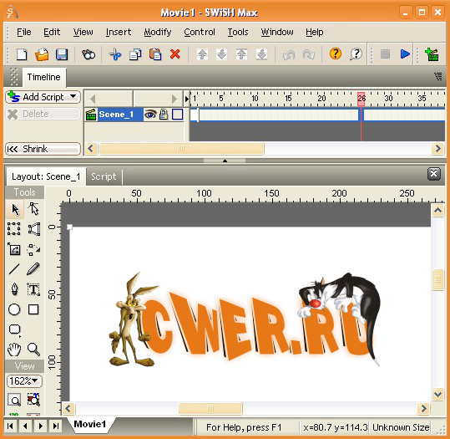Viewport: 450px width, 439px height.
Task: Open the 162% zoom dropdown
Action: 24,381
